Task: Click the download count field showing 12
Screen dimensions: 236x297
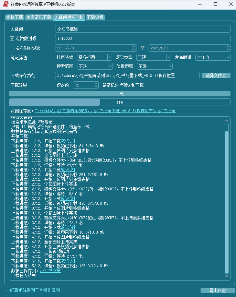Action: click(x=83, y=85)
